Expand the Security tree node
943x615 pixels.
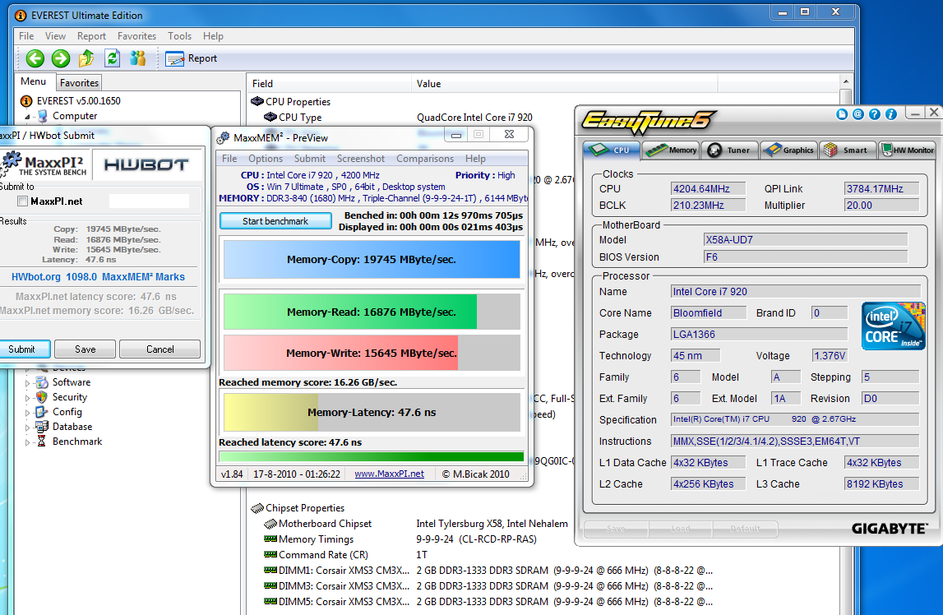coord(27,398)
